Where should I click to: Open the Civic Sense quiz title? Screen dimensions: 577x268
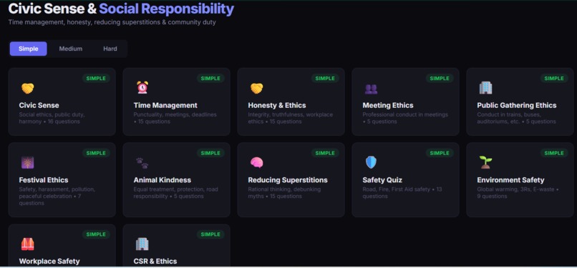click(x=39, y=105)
